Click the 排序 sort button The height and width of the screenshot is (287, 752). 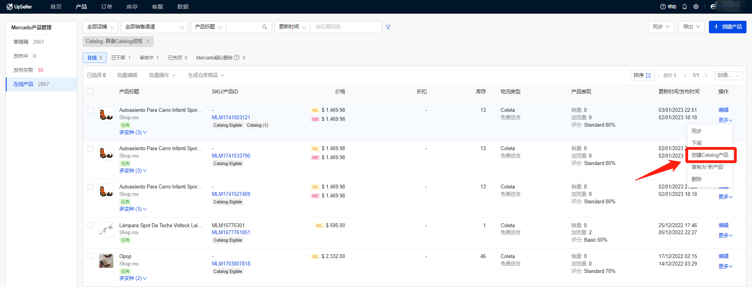[x=642, y=75]
